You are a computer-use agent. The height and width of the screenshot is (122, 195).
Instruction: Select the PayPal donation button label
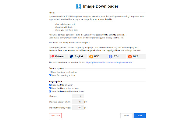[x=79, y=56]
